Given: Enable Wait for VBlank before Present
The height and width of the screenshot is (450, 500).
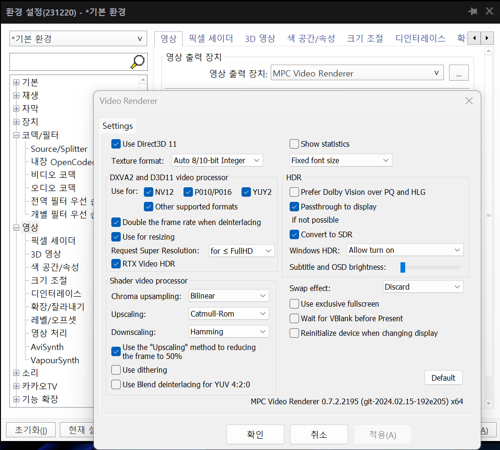Looking at the screenshot, I should click(x=294, y=318).
